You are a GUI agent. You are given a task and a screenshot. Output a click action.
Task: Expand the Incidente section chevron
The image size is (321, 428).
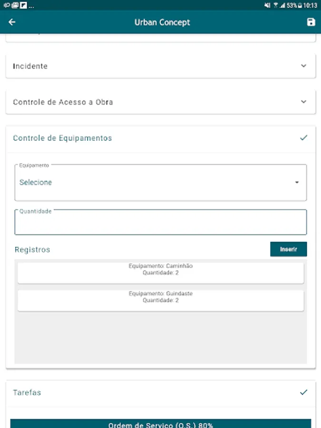304,66
